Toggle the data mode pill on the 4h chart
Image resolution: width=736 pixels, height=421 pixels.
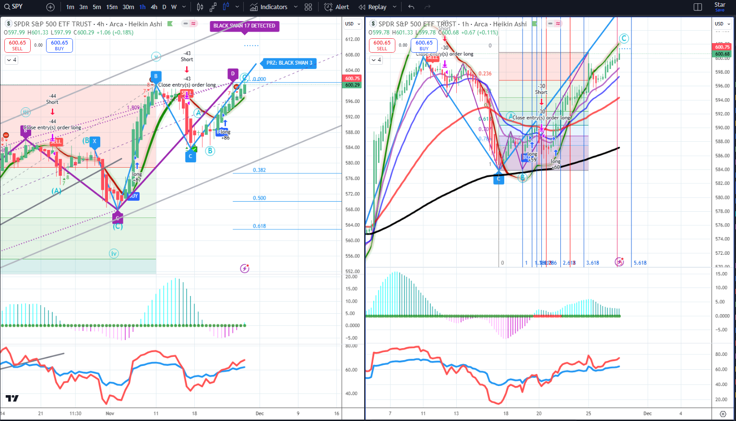click(190, 23)
